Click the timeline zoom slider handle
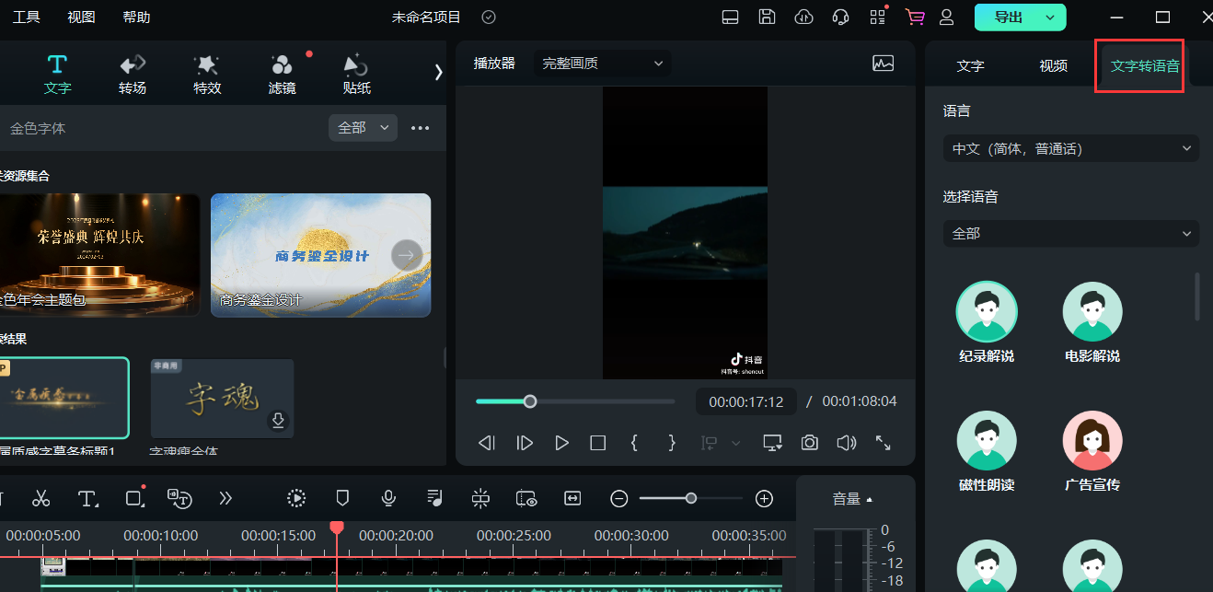1213x592 pixels. tap(690, 498)
